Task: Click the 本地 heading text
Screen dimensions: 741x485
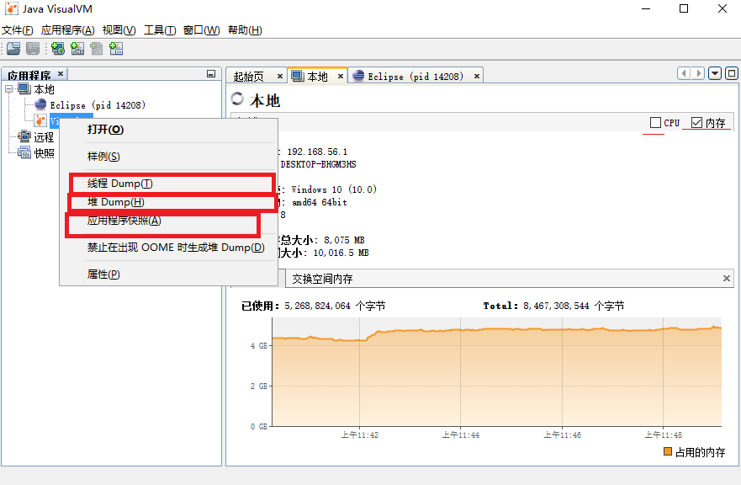Action: click(x=265, y=101)
